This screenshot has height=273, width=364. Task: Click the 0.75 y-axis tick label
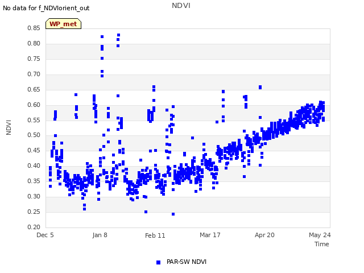34,59
